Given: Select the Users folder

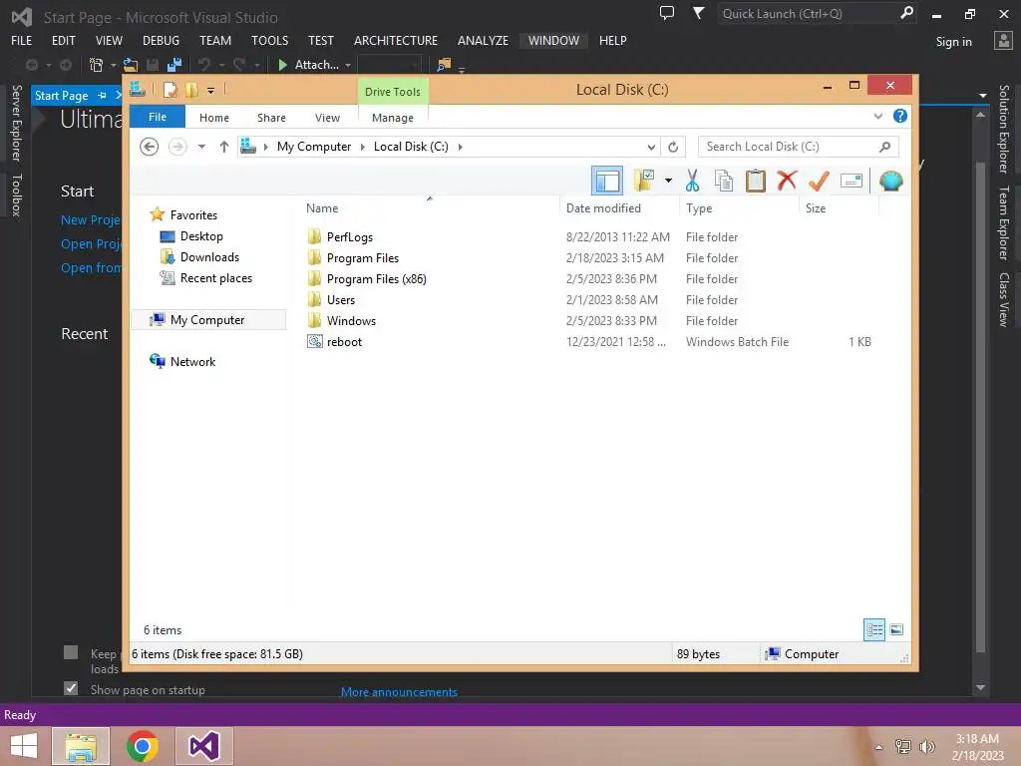Looking at the screenshot, I should [341, 299].
